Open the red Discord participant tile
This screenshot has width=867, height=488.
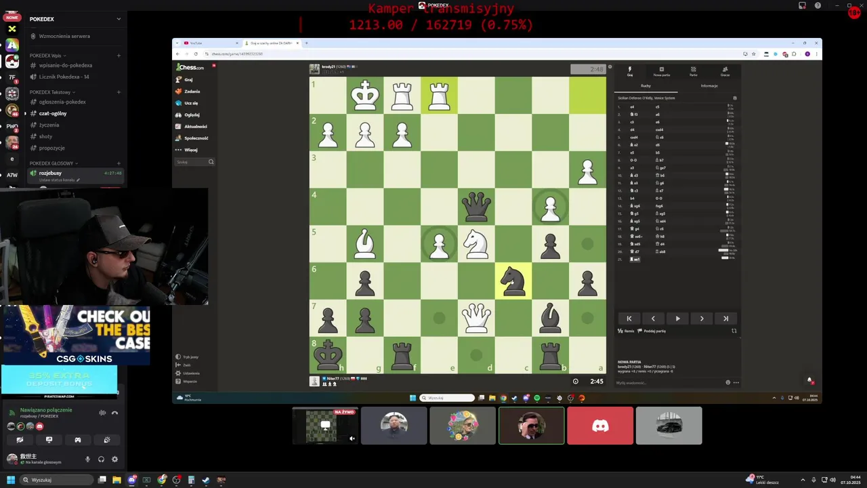[600, 426]
